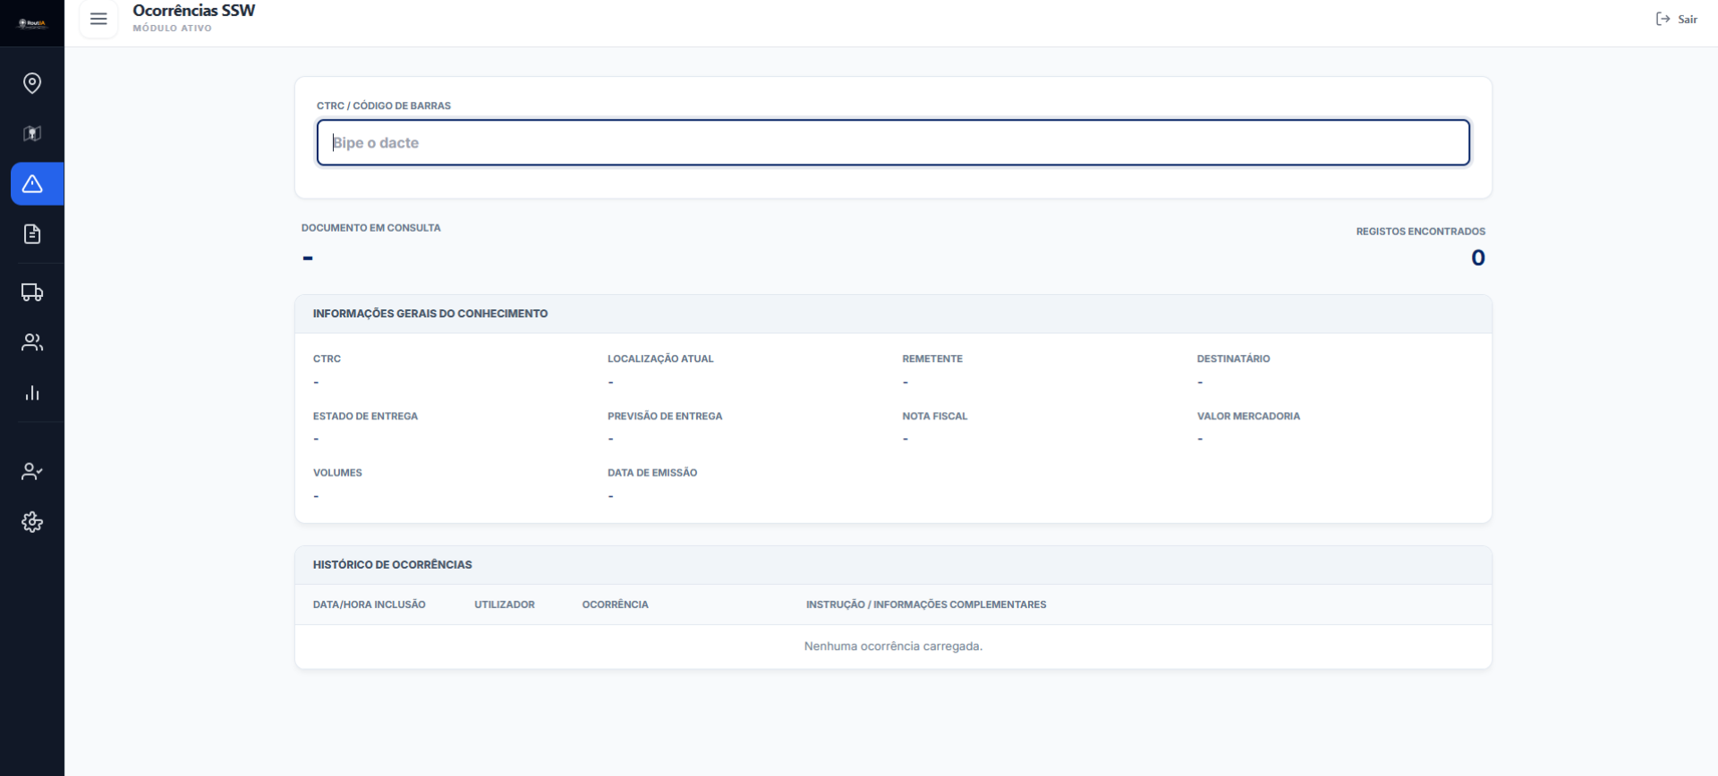Click the ESTADO DE ENTREGA label
This screenshot has width=1718, height=776.
pos(365,417)
